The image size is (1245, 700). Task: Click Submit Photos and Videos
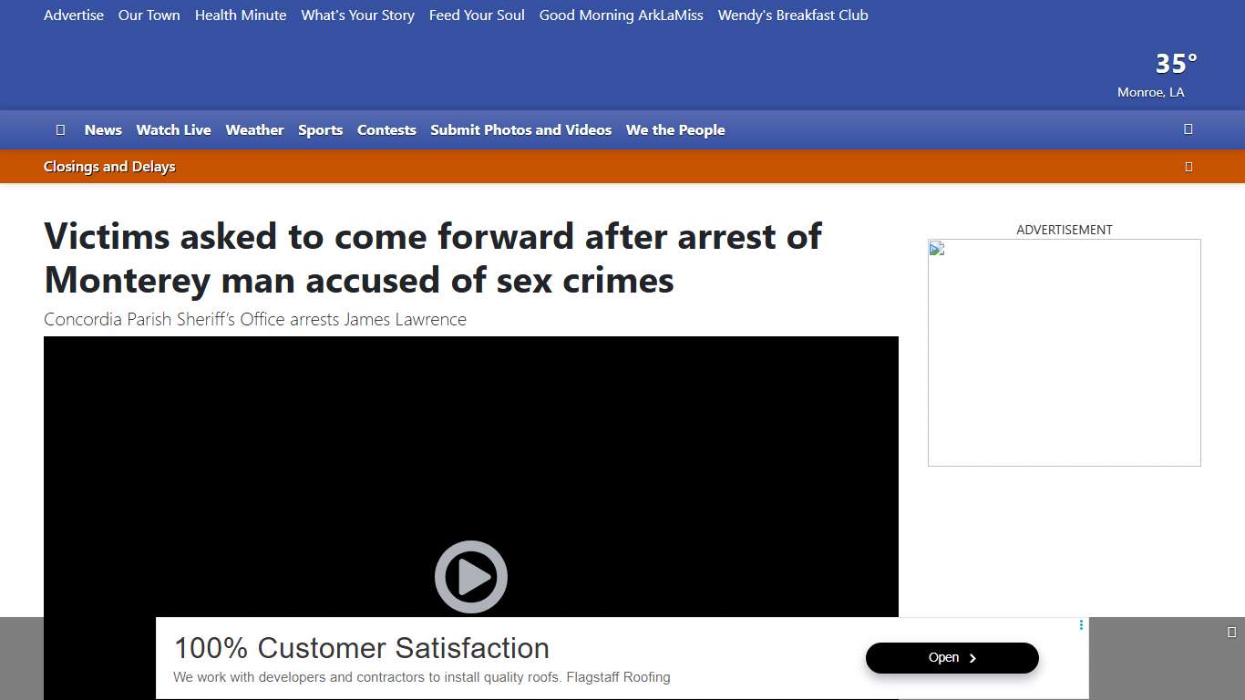pyautogui.click(x=521, y=130)
